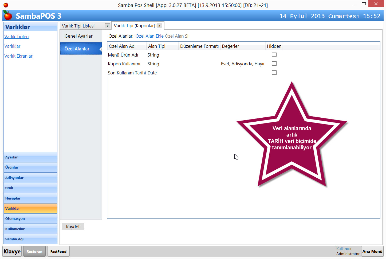The image size is (386, 259).
Task: Close the Varlık Tipi Listesi tab
Action: coord(107,26)
